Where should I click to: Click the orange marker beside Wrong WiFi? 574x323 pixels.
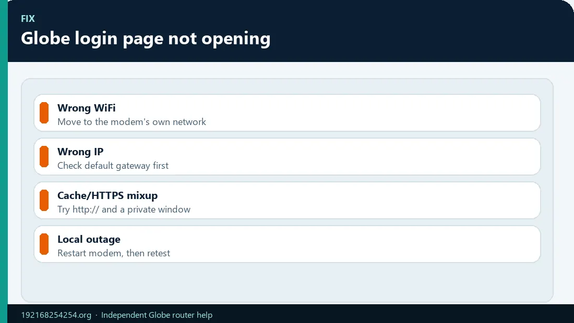pos(44,113)
